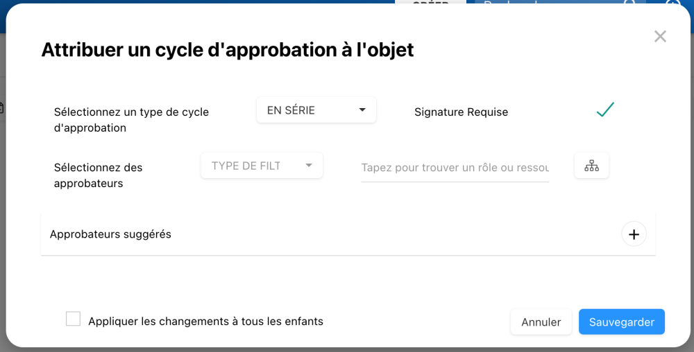This screenshot has width=694, height=352.
Task: Check the apply changes to all children box
Action: (73, 319)
